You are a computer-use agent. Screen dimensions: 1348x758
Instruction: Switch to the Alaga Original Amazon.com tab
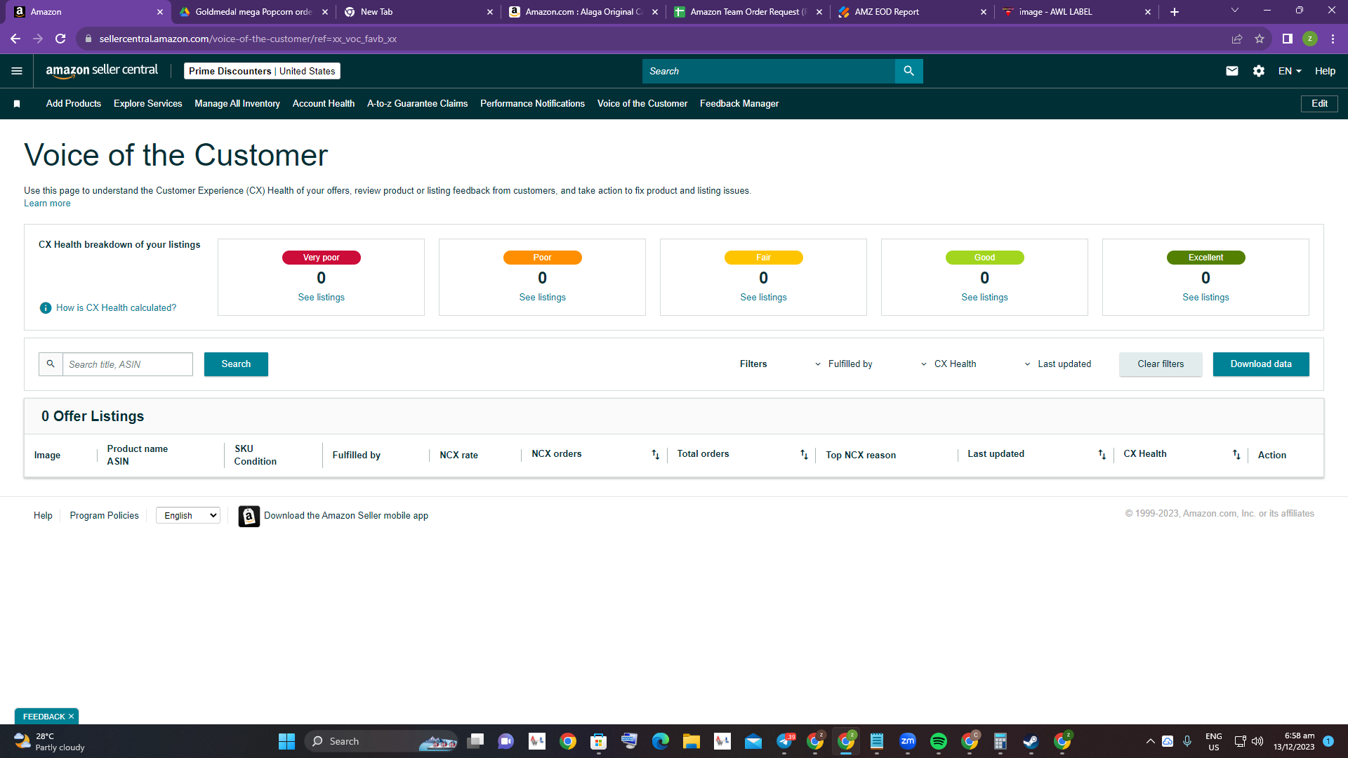[x=582, y=12]
